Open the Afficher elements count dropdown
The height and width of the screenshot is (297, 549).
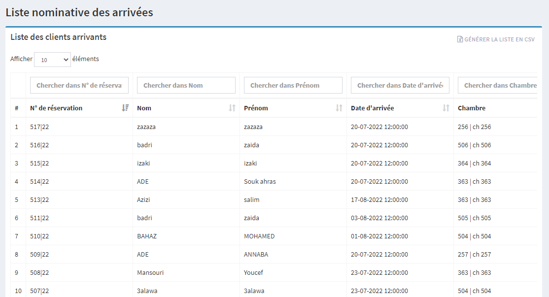(x=52, y=60)
